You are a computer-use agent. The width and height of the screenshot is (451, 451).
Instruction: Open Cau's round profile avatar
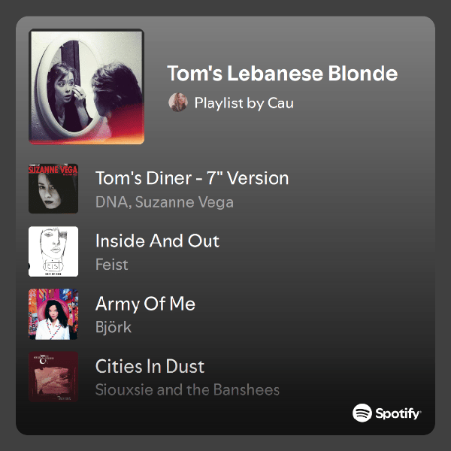(178, 102)
